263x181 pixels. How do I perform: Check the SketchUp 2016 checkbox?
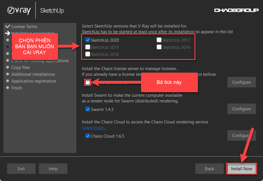[159, 47]
